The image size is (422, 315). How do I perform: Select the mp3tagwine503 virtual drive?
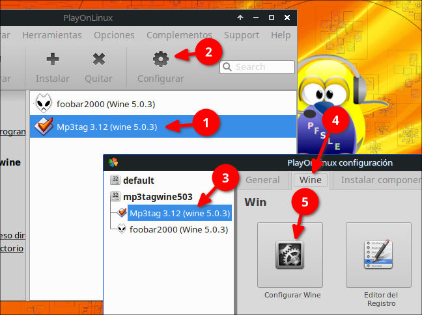(x=158, y=197)
